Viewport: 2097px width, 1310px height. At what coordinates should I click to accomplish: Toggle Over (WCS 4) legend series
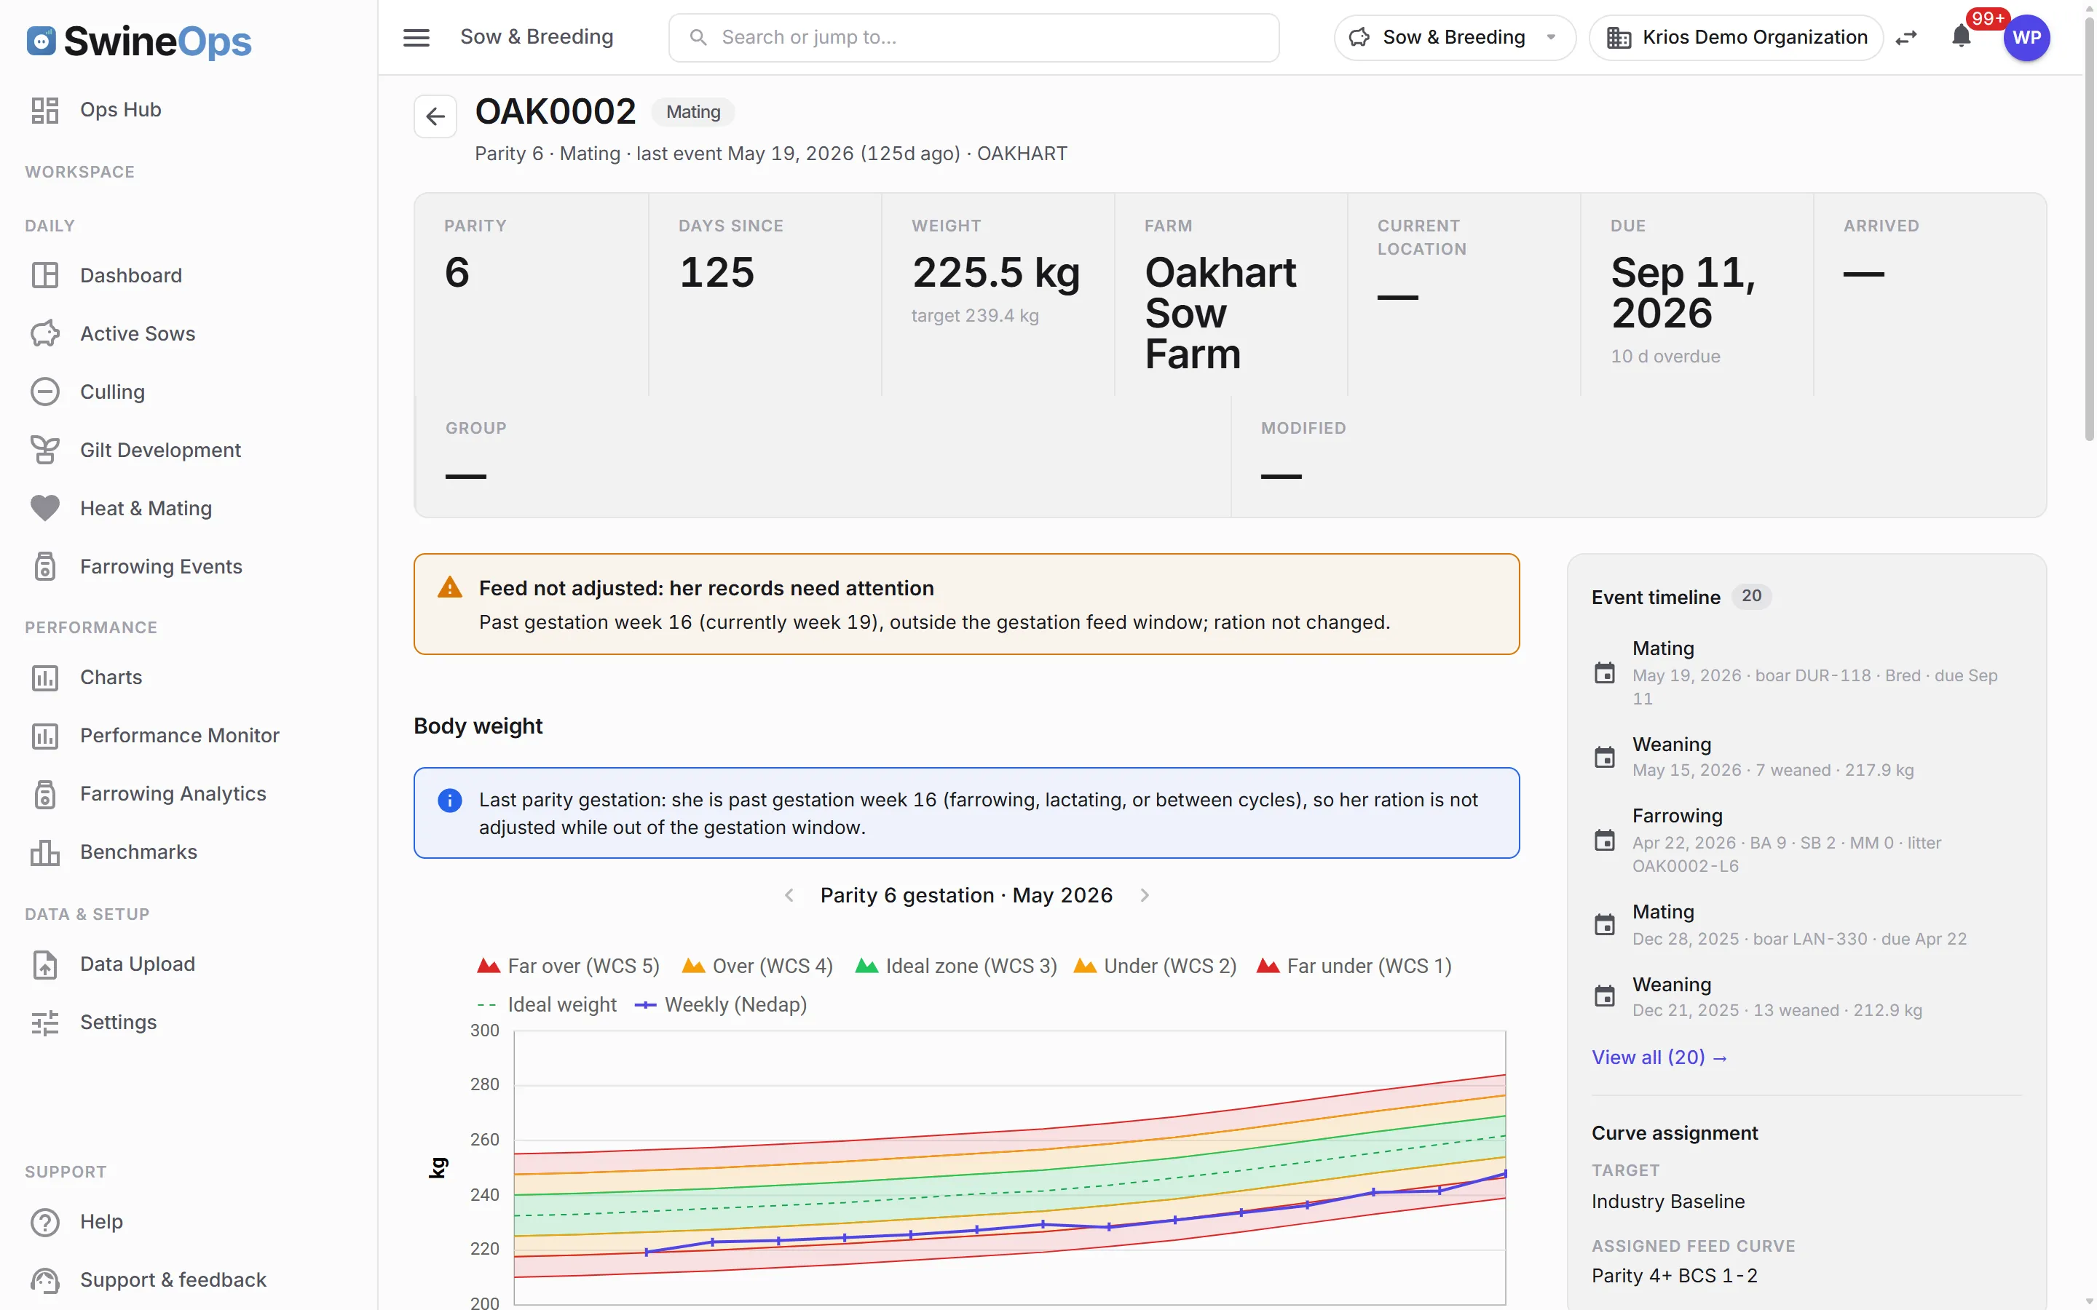click(757, 965)
